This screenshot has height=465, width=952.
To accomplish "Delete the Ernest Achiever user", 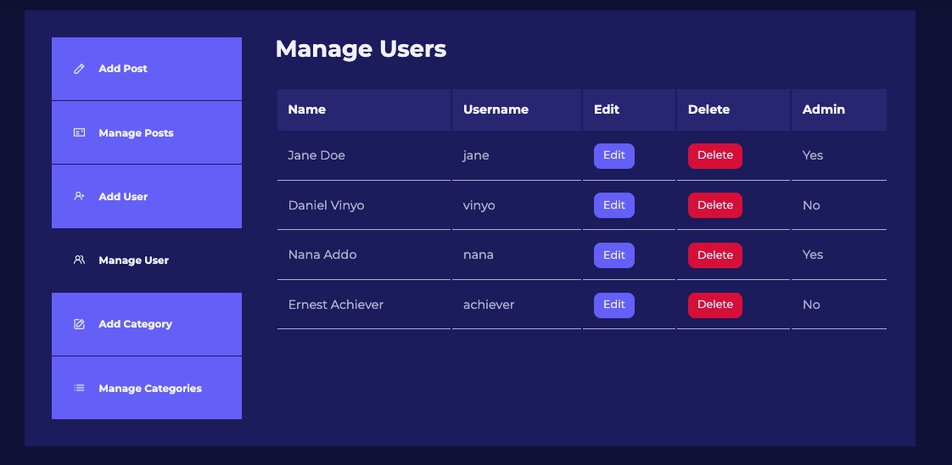I will 714,305.
